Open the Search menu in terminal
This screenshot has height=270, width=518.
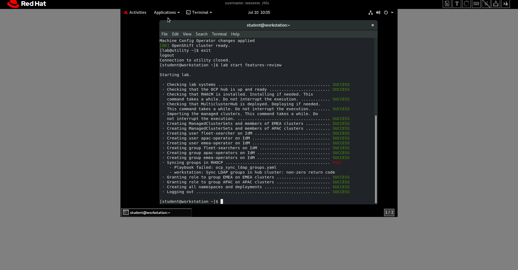202,34
